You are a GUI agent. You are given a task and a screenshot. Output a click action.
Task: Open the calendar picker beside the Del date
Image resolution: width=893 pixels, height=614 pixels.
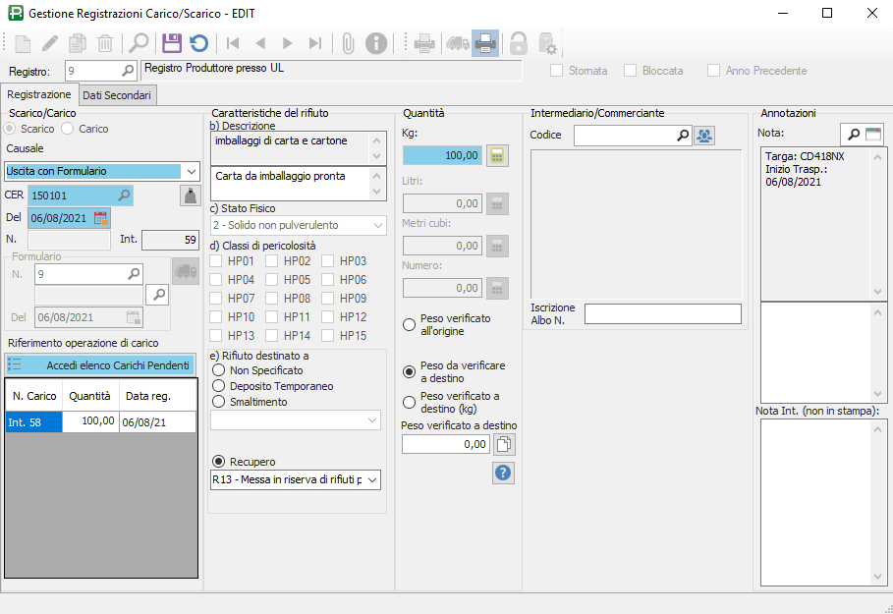tap(101, 218)
